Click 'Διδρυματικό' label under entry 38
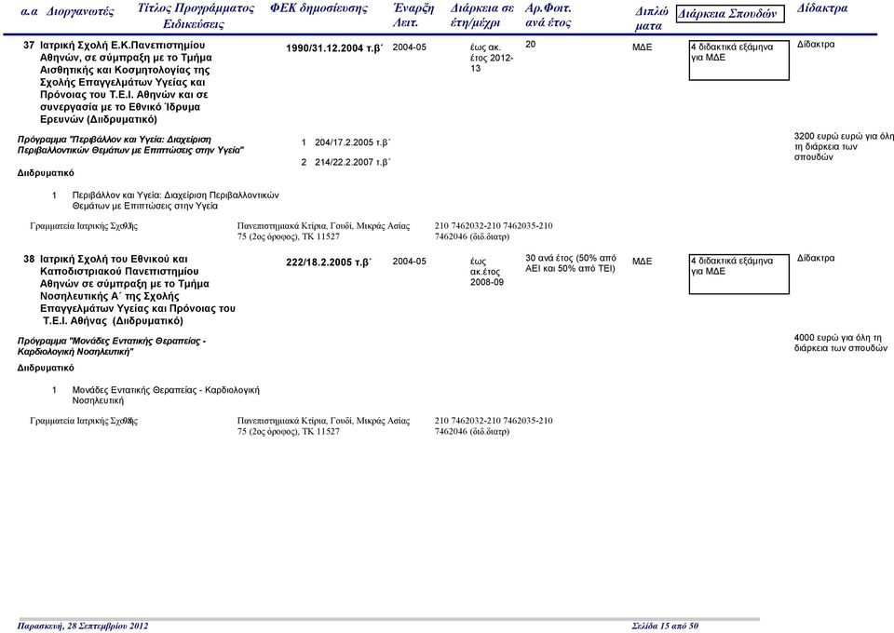The image size is (894, 633). coord(46,368)
